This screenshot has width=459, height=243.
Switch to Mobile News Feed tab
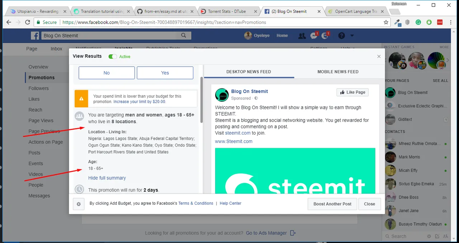click(x=338, y=72)
